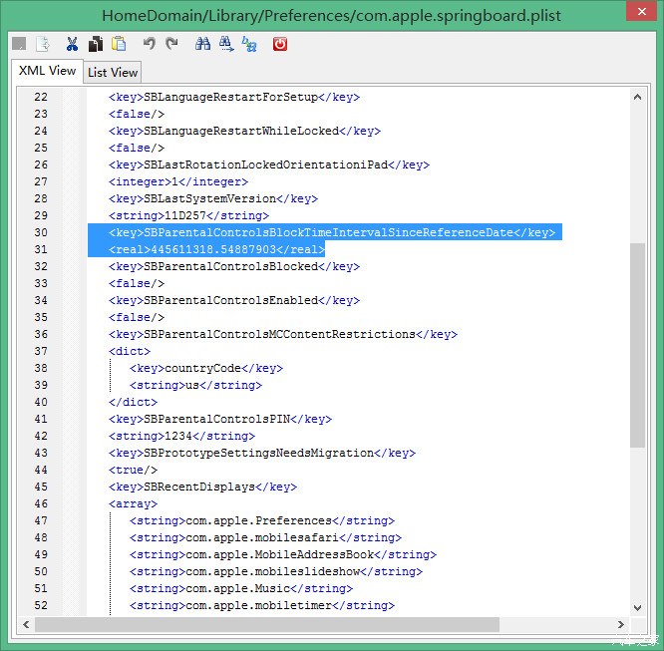Undo the last edit
The height and width of the screenshot is (651, 664).
[x=149, y=44]
